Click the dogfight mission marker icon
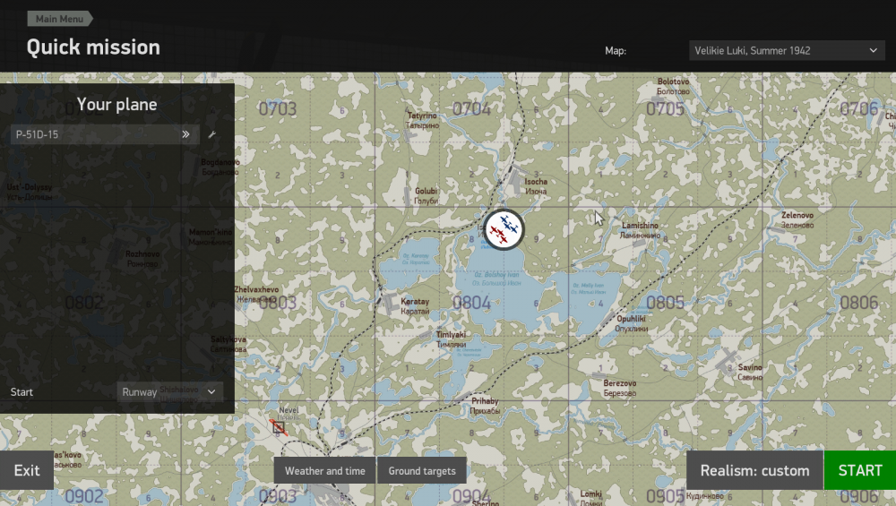 (x=504, y=229)
